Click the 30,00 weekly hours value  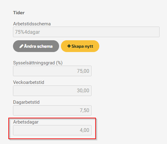83,90
